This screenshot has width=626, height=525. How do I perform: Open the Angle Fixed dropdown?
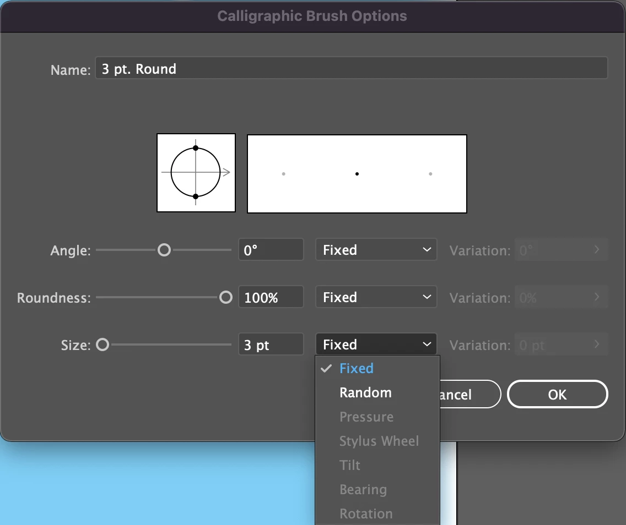coord(376,250)
